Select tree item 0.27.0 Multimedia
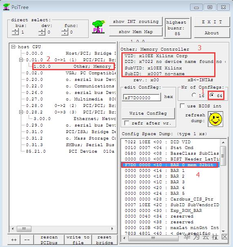 [71, 99]
